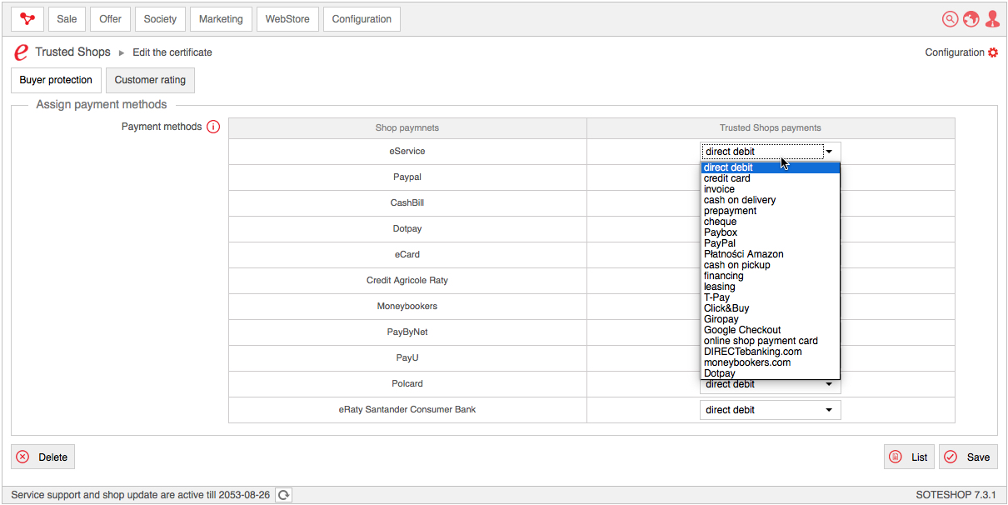1008x505 pixels.
Task: Select Giropay option
Action: tap(771, 319)
